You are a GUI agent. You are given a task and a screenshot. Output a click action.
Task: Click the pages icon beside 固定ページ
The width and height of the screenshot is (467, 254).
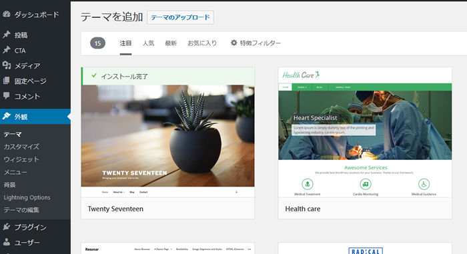tap(6, 81)
